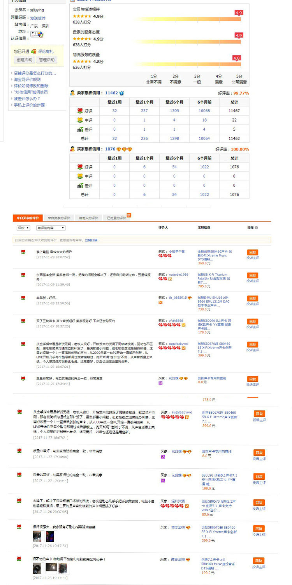Open second photo in the 很好很强大 review
Screen dimensions: 292x585
pos(51,536)
